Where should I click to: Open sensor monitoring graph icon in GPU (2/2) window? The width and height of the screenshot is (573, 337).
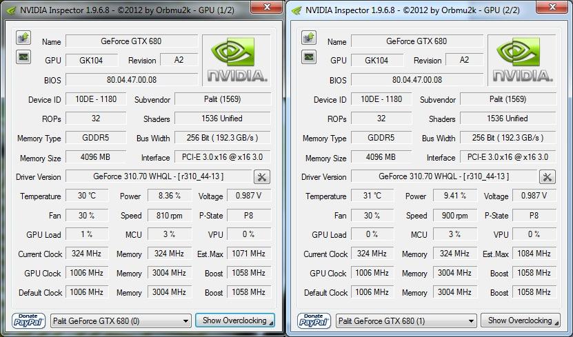[309, 57]
